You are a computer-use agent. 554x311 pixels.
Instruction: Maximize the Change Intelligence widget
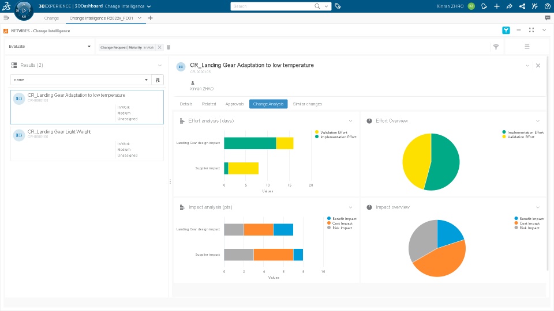pos(531,31)
